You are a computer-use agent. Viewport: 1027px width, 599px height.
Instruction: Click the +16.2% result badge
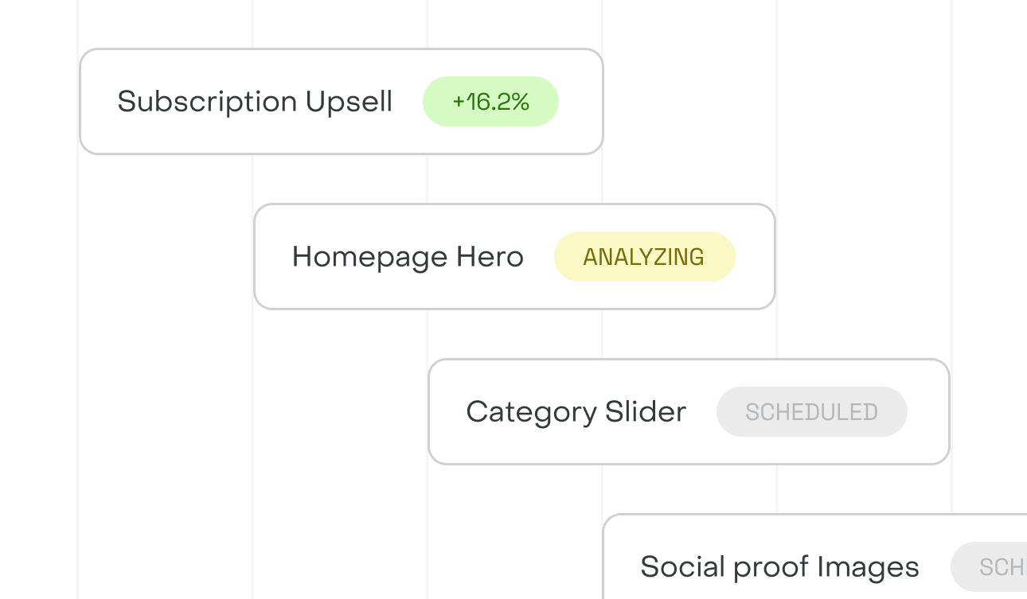click(x=490, y=102)
